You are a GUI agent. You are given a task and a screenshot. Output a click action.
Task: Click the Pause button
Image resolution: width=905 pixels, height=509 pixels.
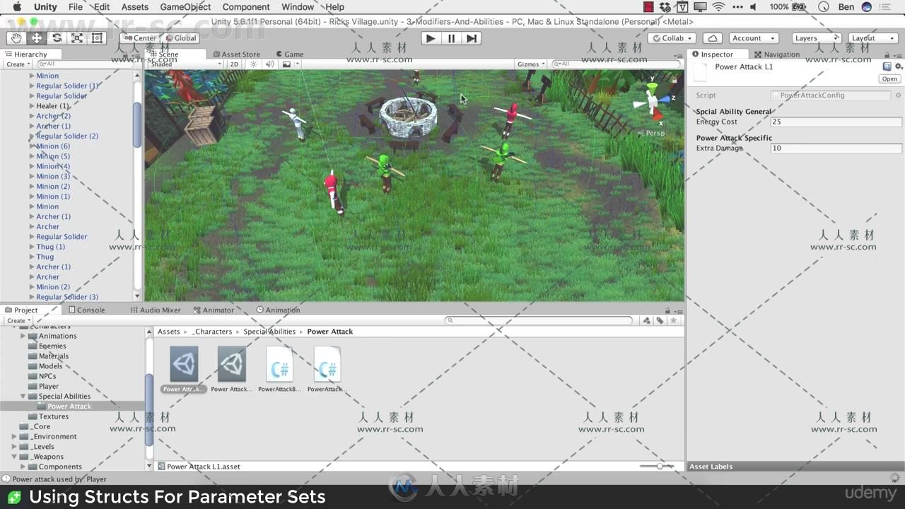(451, 38)
